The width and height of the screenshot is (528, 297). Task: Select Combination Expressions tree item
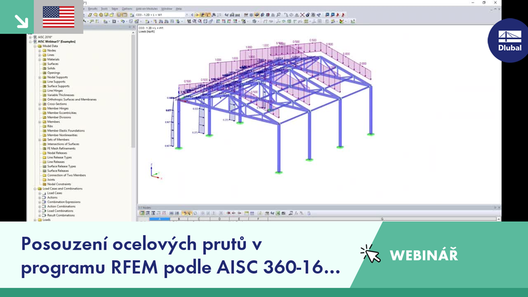click(x=63, y=202)
